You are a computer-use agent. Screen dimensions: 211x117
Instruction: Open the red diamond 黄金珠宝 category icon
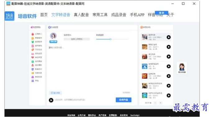pos(33,58)
